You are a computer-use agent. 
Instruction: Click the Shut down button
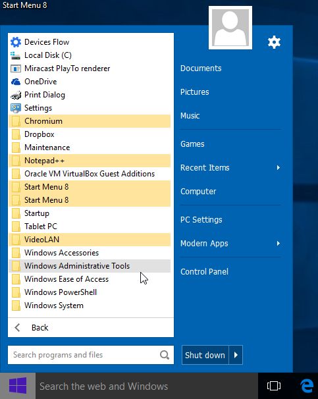[205, 355]
